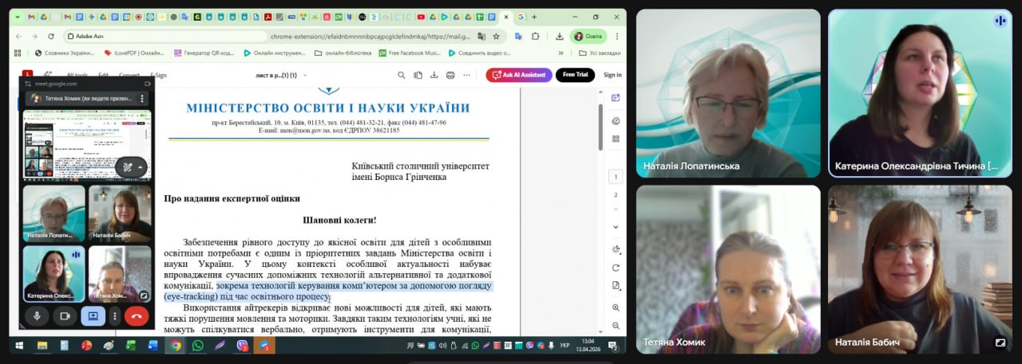Open Chrome's three-dot menu
1022x364 pixels.
pos(617,36)
